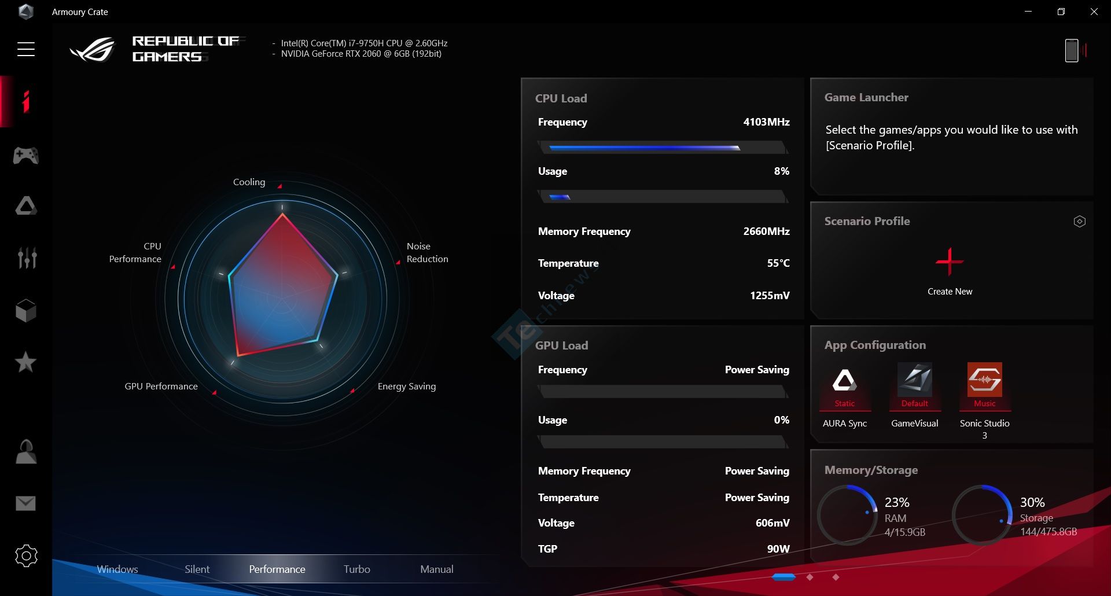Click the performance radar chart
This screenshot has width=1111, height=596.
(x=282, y=300)
